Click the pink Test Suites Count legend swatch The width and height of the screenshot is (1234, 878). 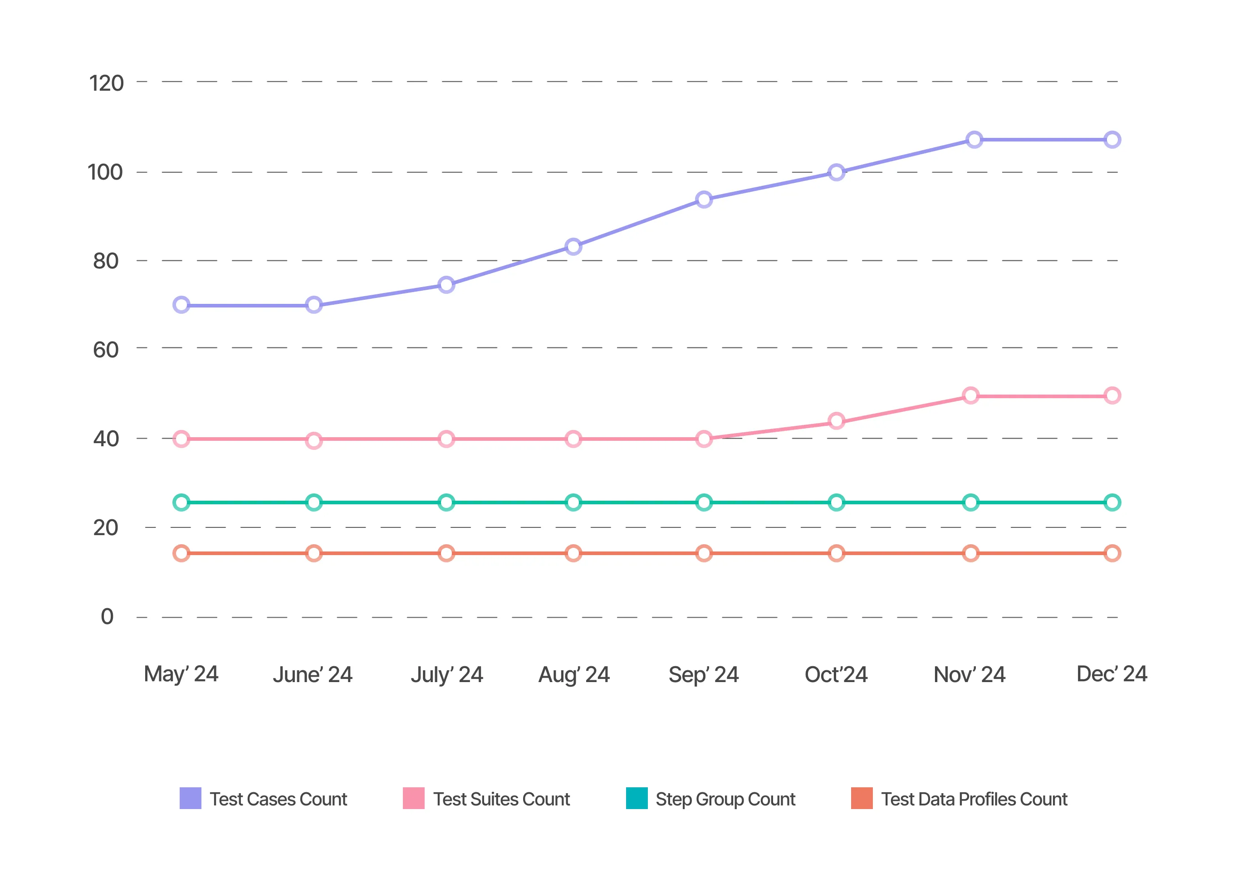414,798
